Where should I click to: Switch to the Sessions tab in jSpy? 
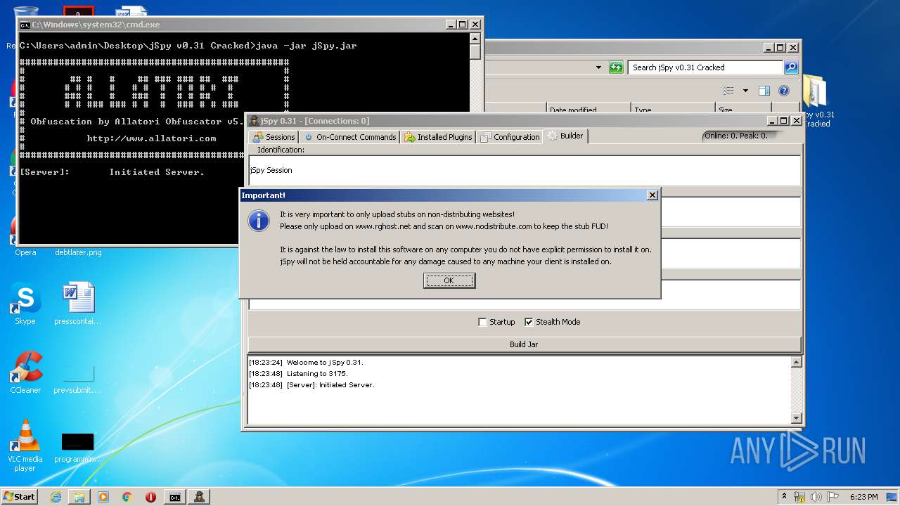274,137
